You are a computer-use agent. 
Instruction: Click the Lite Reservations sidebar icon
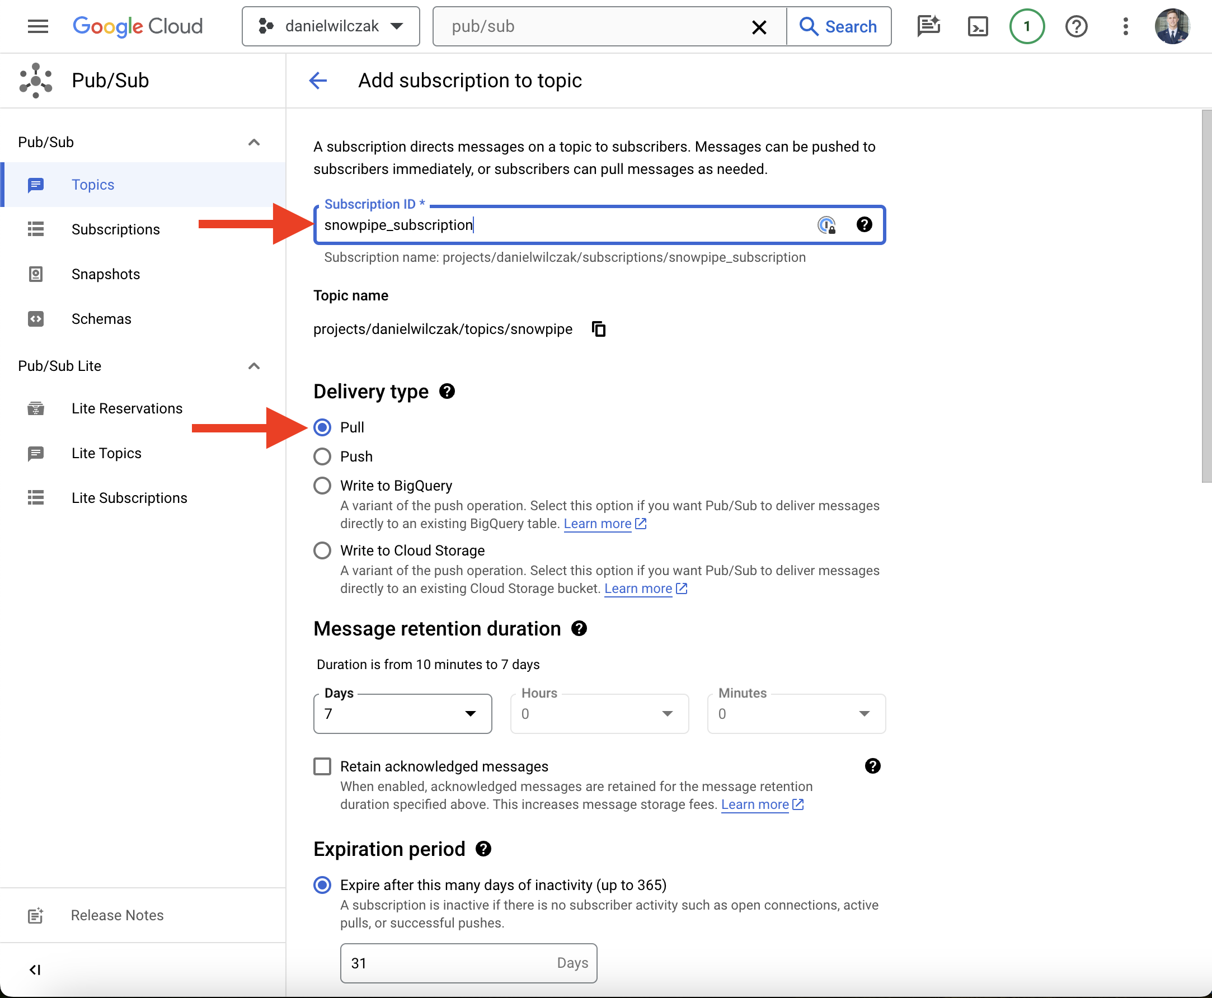[36, 409]
